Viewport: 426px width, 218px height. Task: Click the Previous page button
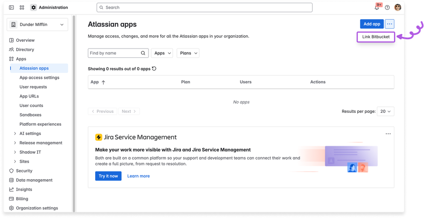(x=102, y=112)
